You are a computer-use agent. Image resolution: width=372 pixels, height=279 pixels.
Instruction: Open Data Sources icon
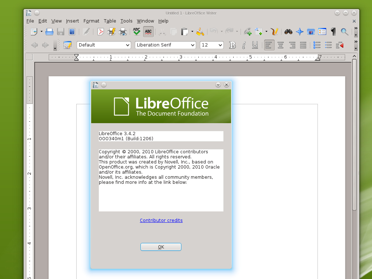(x=322, y=32)
